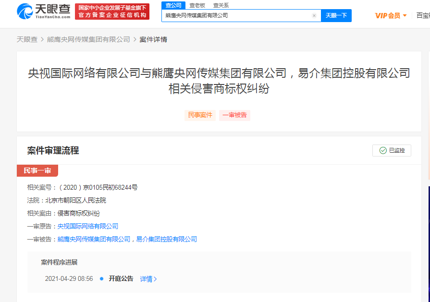Screen dimensions: 430x302
Task: Open plaintiff 央视国际网络有限公司 link
Action: pos(88,226)
